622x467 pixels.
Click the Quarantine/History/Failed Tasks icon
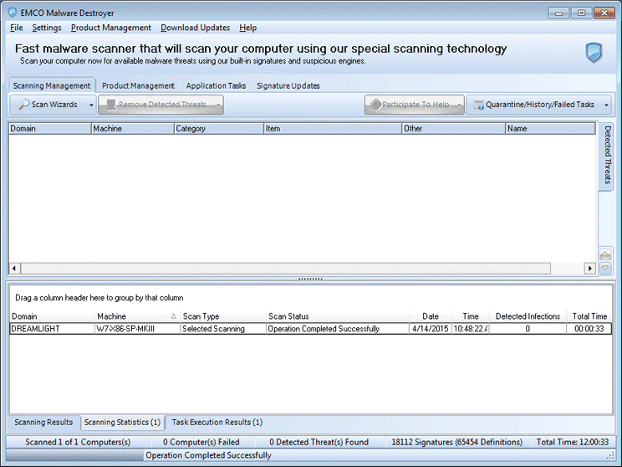[479, 105]
